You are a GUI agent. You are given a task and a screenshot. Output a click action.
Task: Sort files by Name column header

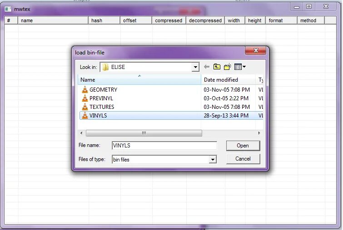(139, 80)
